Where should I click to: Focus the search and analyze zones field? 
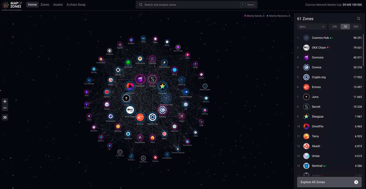189,5
